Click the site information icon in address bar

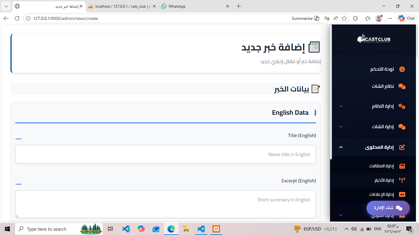tap(28, 18)
